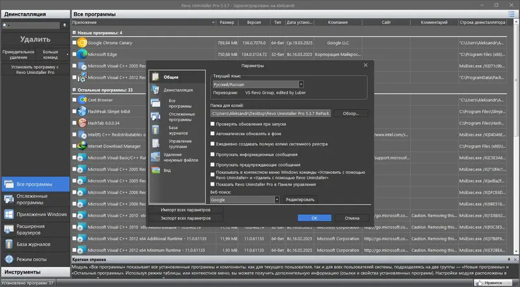
Task: Enable Проверять обновления при запуске
Action: (x=213, y=123)
